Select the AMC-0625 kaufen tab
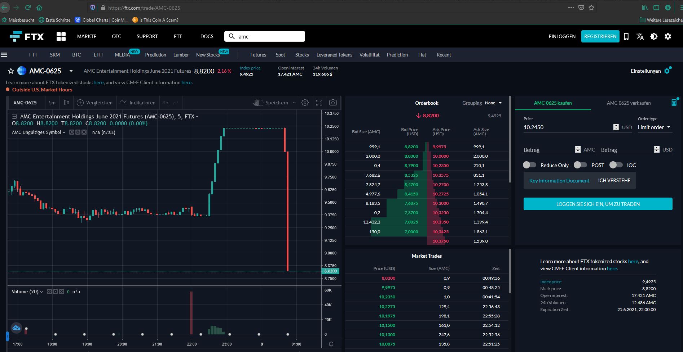The height and width of the screenshot is (352, 683). point(553,103)
